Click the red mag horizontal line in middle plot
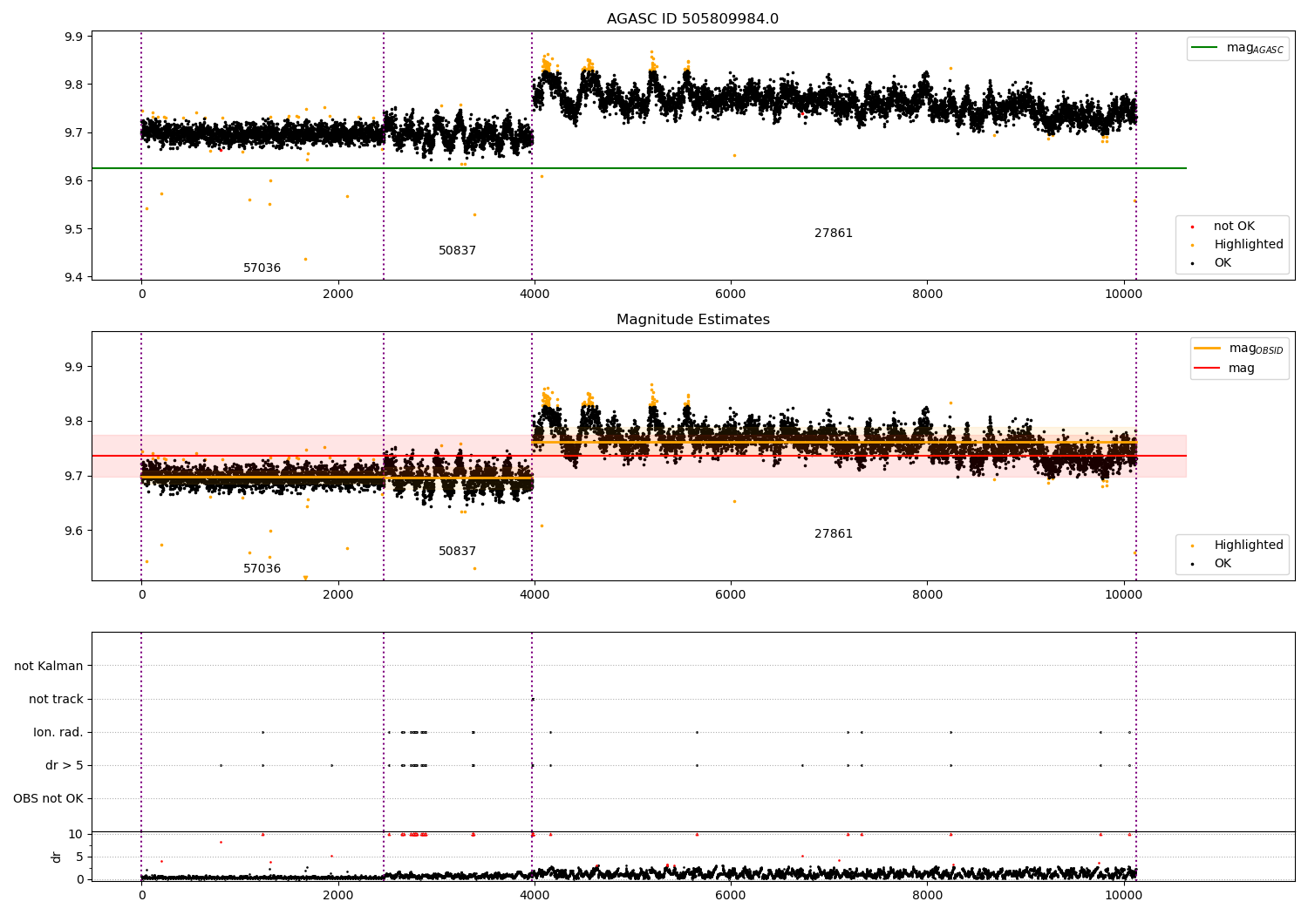 638,456
